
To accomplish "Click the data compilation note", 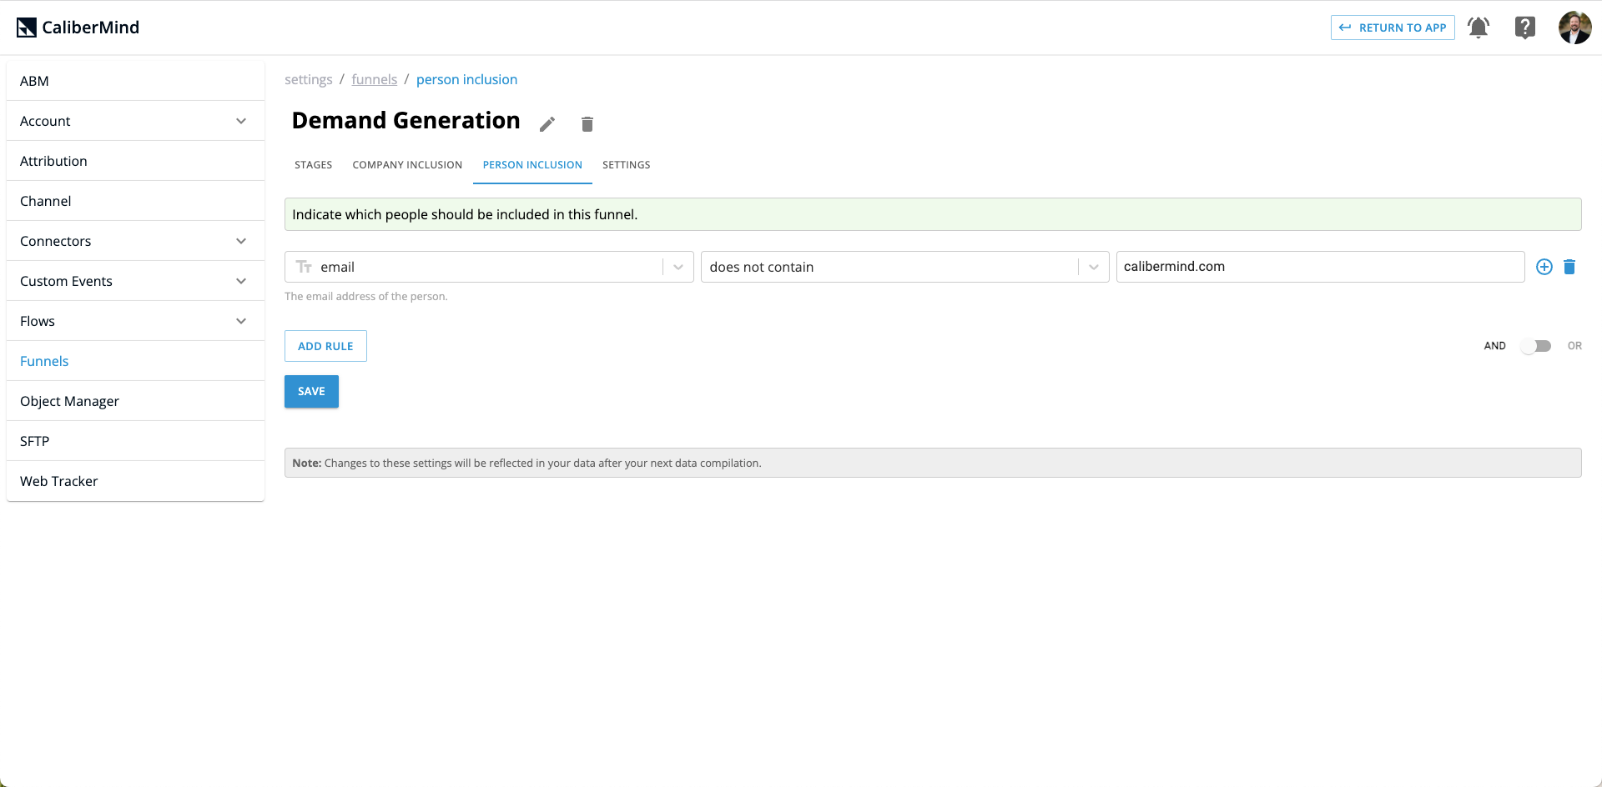I will click(x=933, y=463).
